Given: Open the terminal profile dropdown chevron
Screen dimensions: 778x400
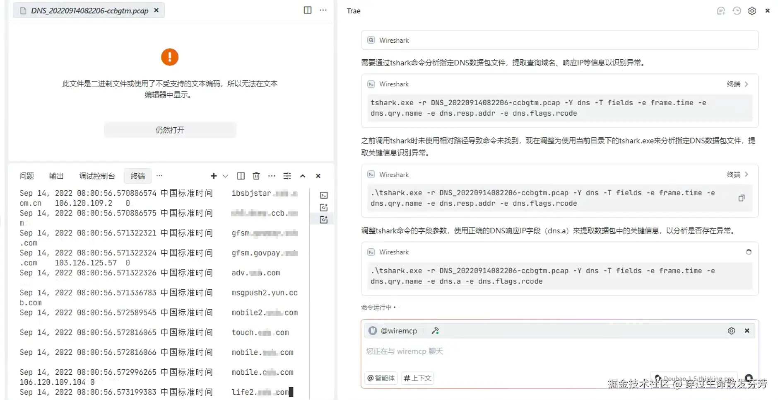Looking at the screenshot, I should [x=226, y=176].
